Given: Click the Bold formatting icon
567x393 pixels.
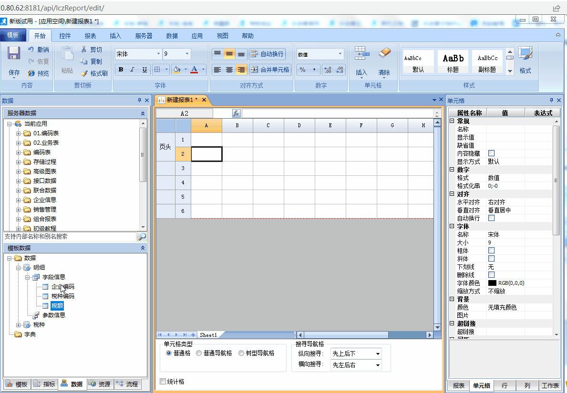Looking at the screenshot, I should [x=121, y=70].
